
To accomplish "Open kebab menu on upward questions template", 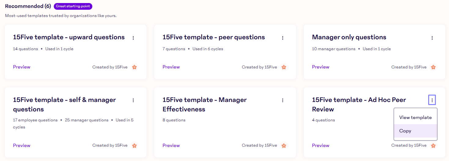I will click(x=133, y=38).
